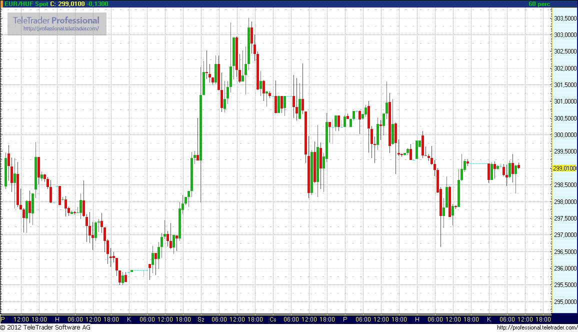Click the © 2012 TeleTrader Software AG text
Screen dimensions: 578x332
click(x=45, y=327)
